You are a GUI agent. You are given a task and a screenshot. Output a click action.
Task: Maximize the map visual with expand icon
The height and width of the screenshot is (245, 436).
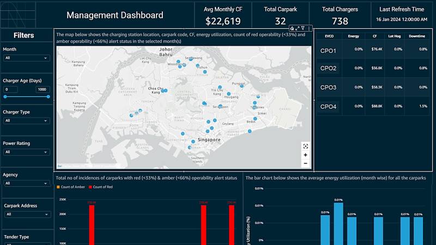tap(297, 28)
